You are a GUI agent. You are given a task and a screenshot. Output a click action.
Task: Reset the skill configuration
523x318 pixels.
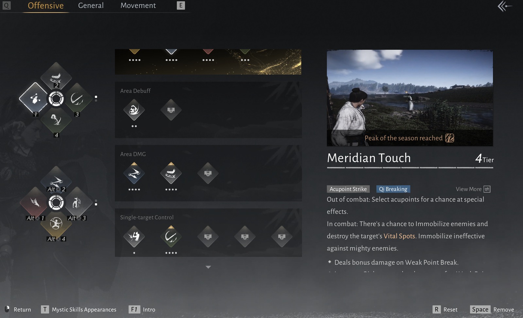tap(445, 309)
